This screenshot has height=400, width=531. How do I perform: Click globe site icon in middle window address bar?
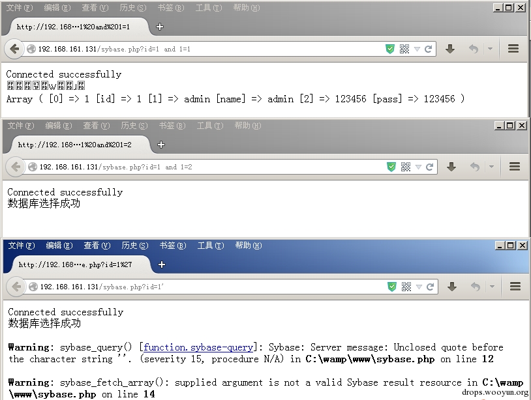coord(33,167)
